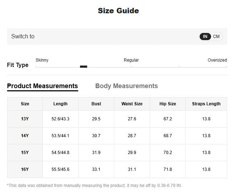Viewport: 235px width, 192px height.
Task: Click bust value 33.1
Action: [96, 169]
